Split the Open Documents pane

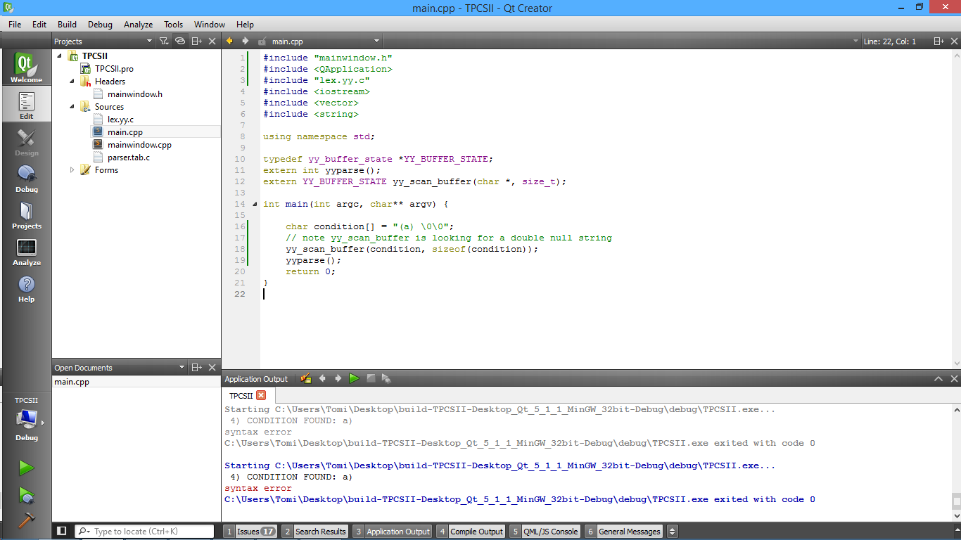click(197, 368)
